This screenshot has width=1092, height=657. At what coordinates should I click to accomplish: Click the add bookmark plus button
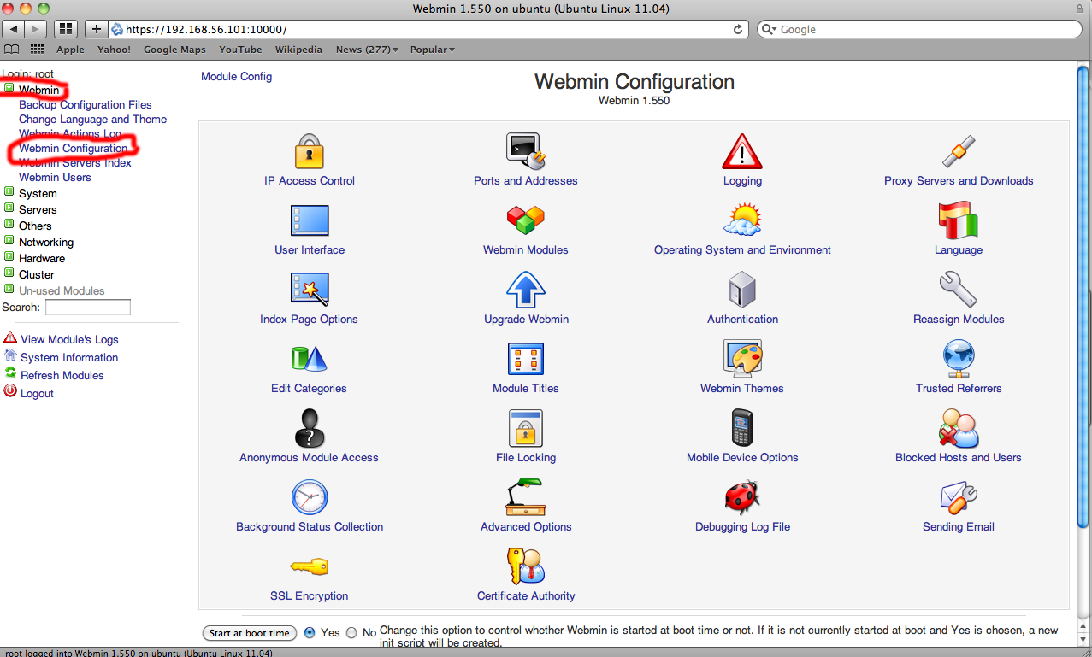(x=96, y=29)
